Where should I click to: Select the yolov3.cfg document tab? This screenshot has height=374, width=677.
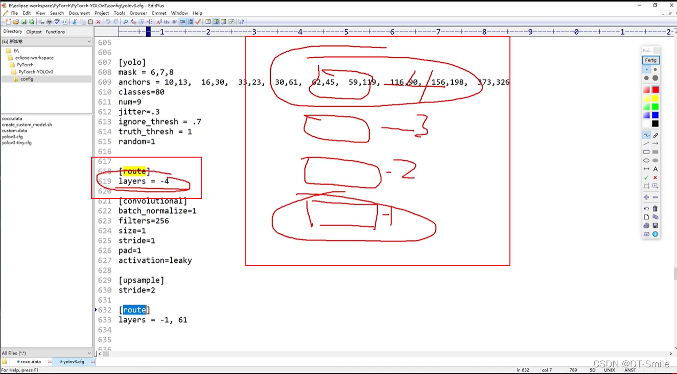tap(75, 362)
